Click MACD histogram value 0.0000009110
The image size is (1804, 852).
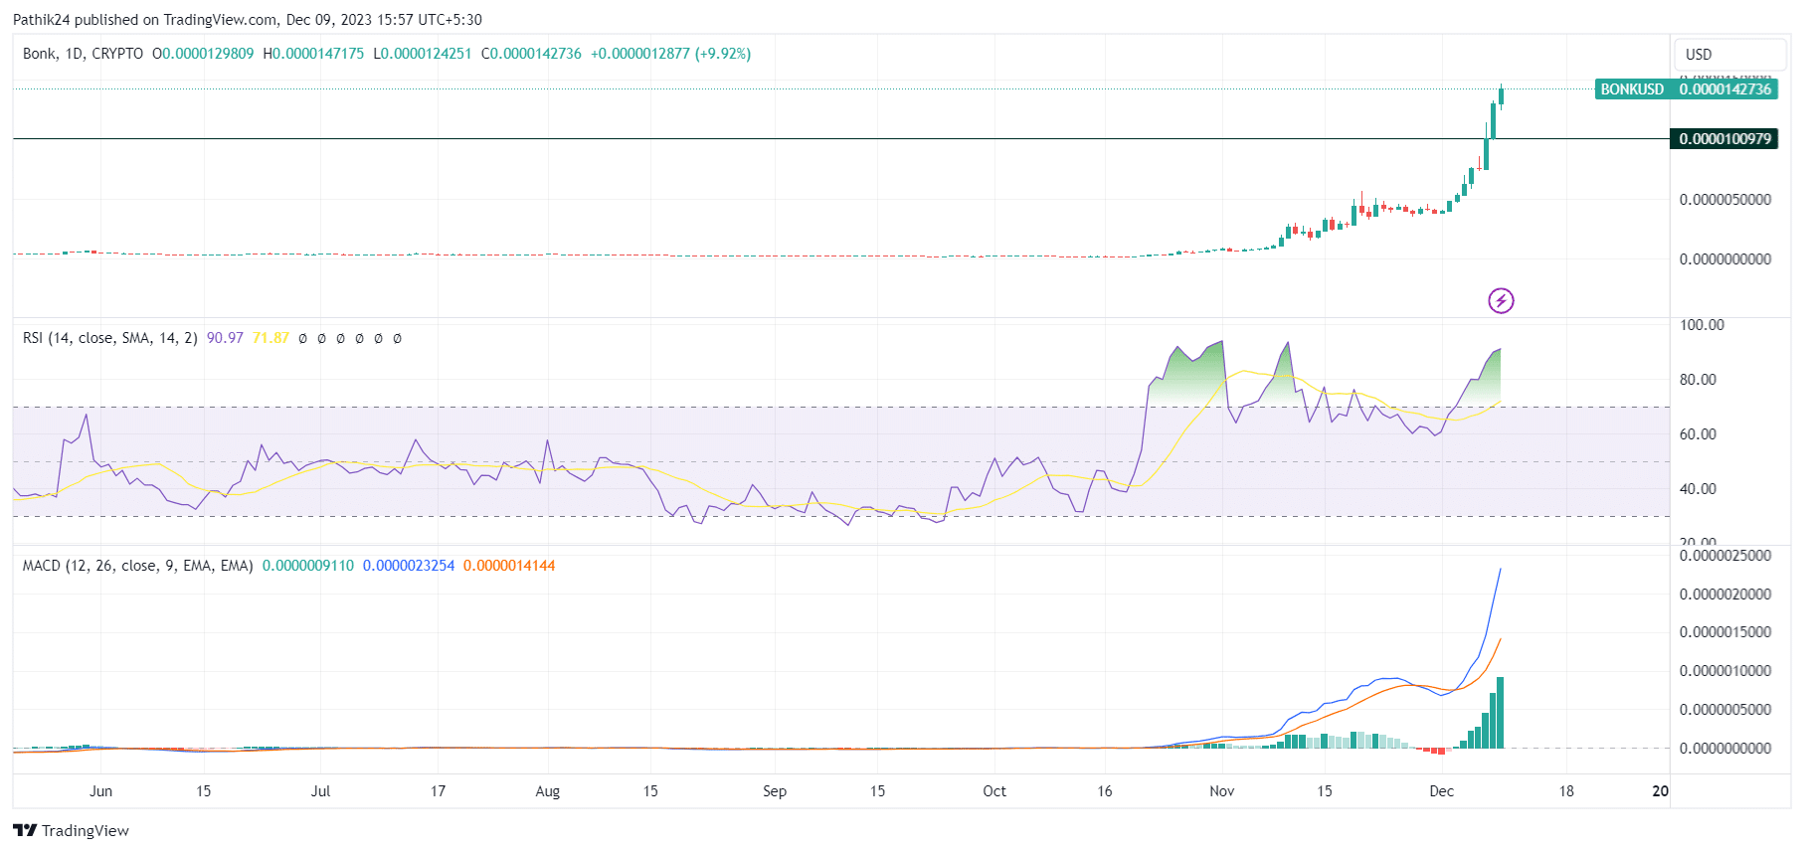tap(308, 566)
